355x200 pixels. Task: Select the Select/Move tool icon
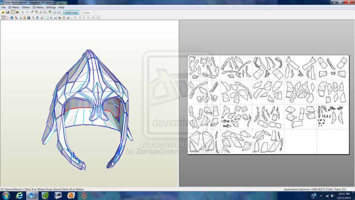tap(3, 17)
